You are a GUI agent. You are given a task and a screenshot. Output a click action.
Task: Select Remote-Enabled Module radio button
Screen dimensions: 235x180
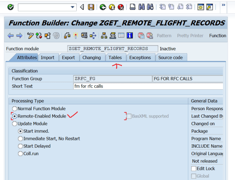tap(15, 116)
